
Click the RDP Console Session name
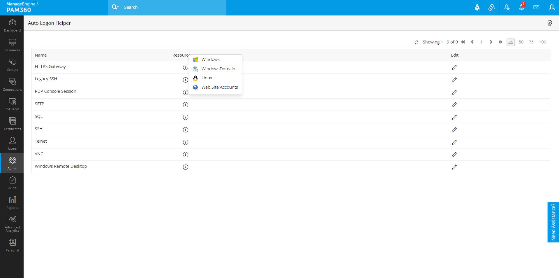click(56, 91)
